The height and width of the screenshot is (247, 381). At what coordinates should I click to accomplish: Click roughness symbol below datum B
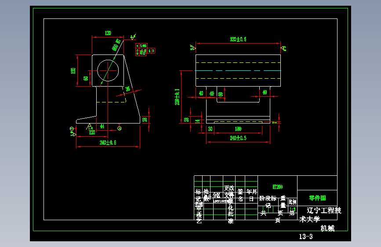(x=73, y=134)
